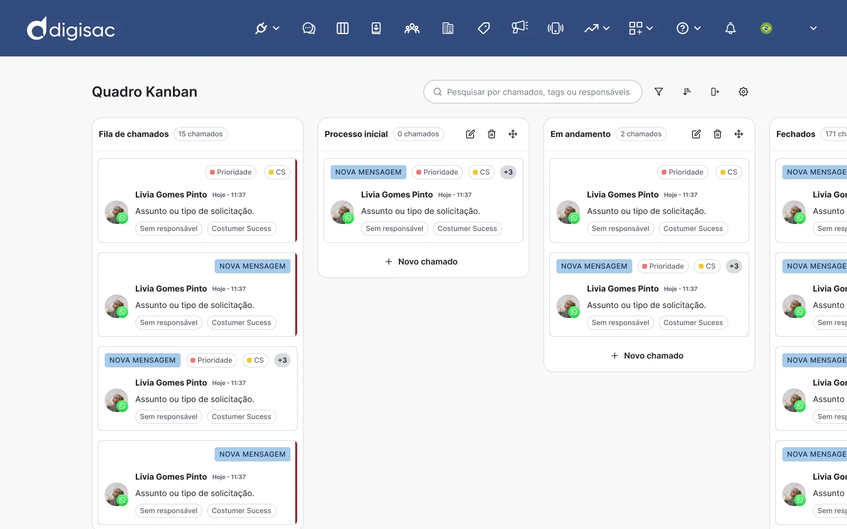The height and width of the screenshot is (529, 847).
Task: Open the chat conversations icon in top bar
Action: (x=309, y=28)
